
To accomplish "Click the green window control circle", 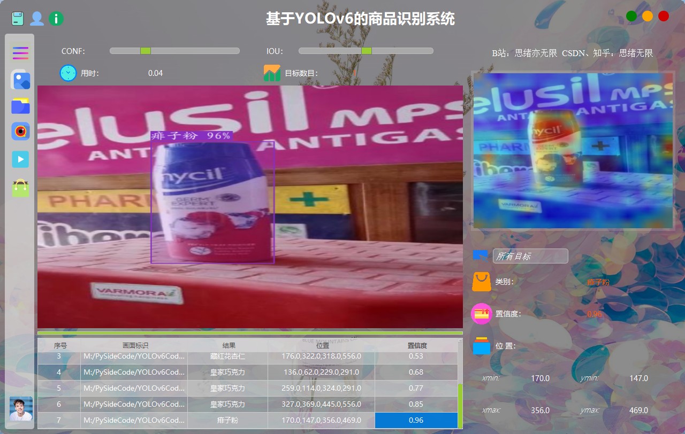I will tap(631, 16).
